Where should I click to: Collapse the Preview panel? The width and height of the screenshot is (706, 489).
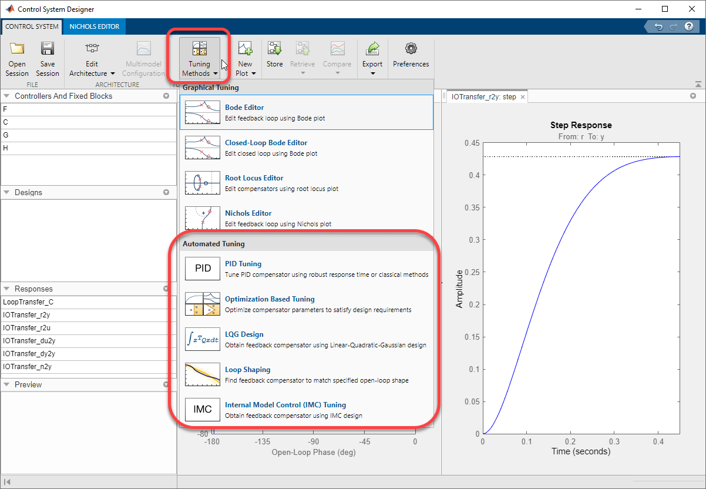point(6,384)
